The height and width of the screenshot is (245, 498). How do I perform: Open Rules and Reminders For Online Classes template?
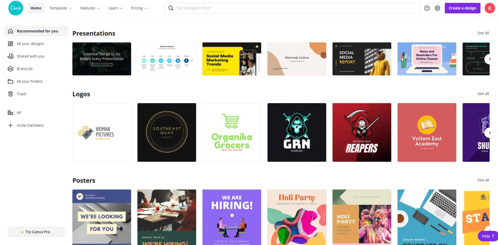(x=427, y=59)
